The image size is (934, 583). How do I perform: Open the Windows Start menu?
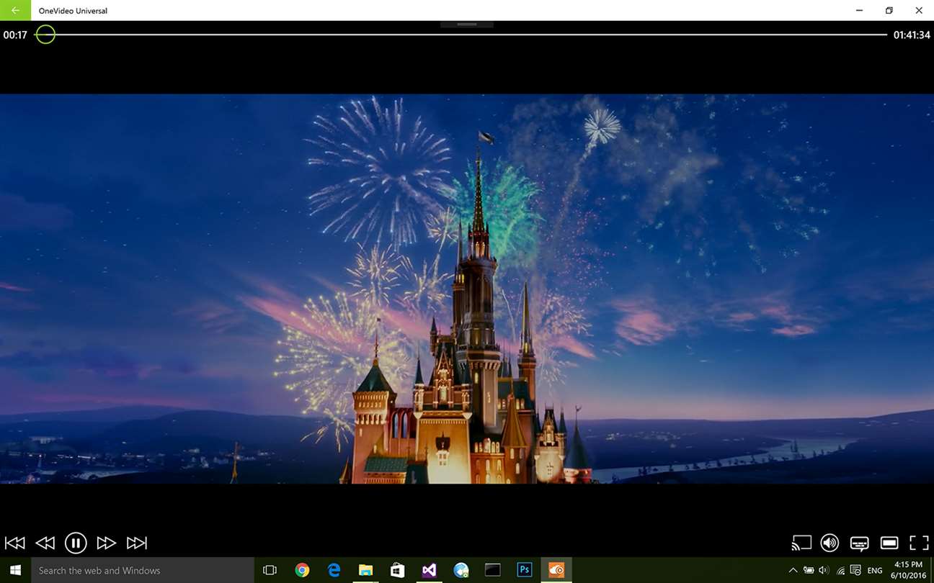coord(15,570)
